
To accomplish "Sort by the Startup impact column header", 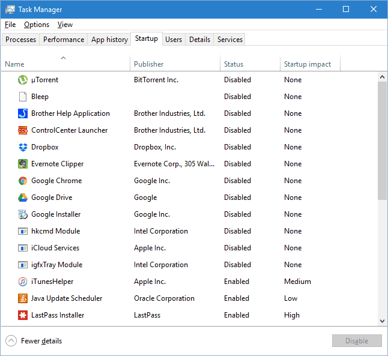I will [310, 63].
